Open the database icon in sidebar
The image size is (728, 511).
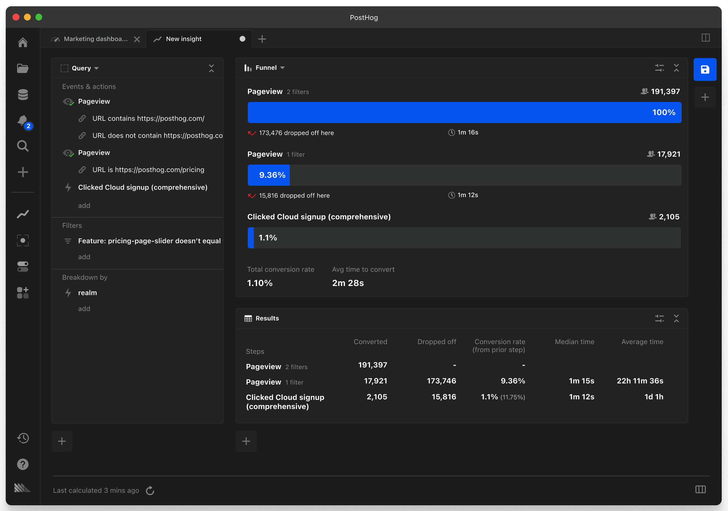(x=23, y=94)
